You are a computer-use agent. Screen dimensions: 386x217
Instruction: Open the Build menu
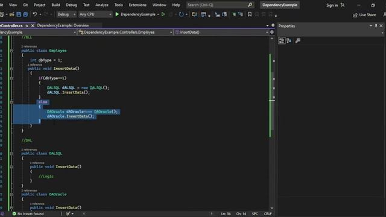(x=55, y=5)
